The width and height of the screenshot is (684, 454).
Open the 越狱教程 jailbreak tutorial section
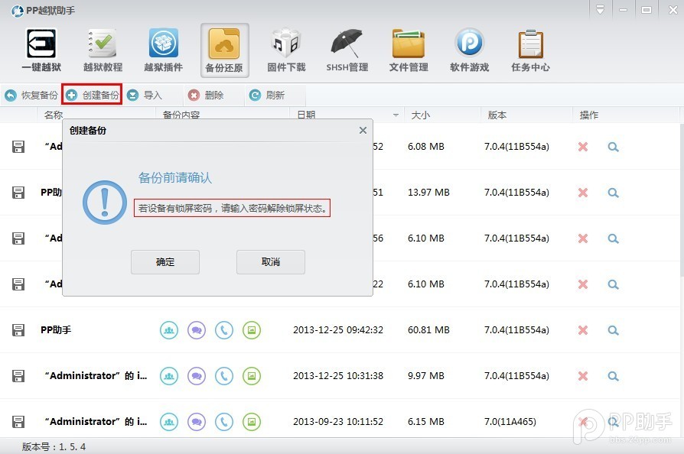tap(102, 50)
